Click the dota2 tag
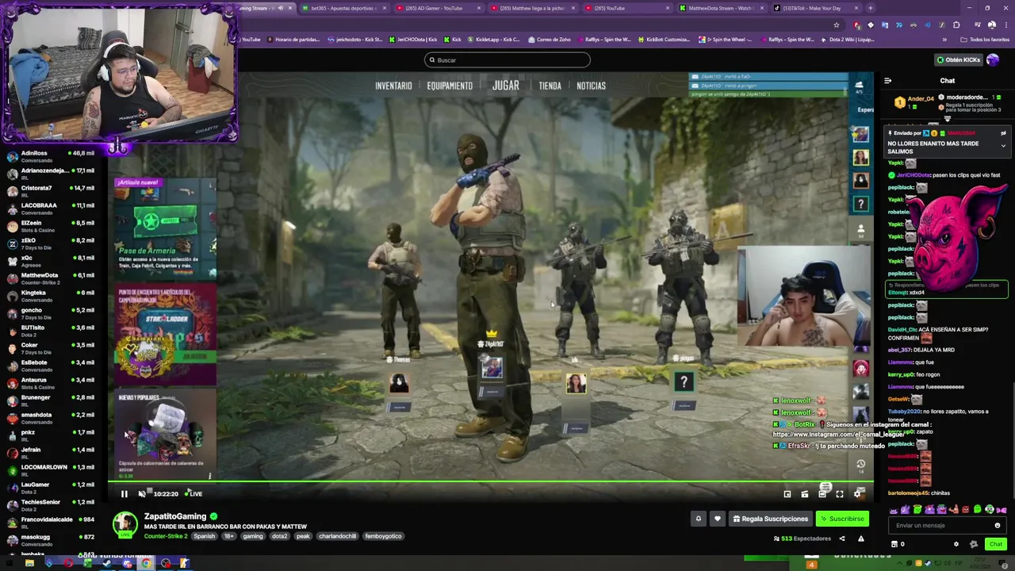This screenshot has width=1015, height=571. point(280,536)
